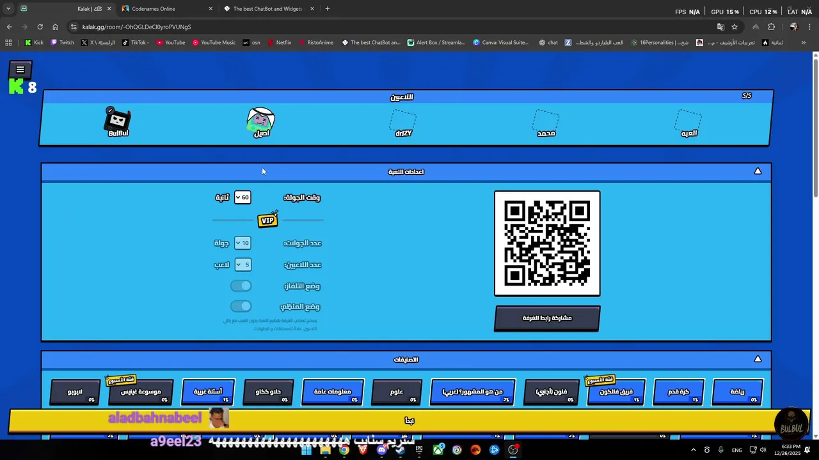Open the YouTube Music bookmark
The width and height of the screenshot is (819, 460).
tap(214, 43)
